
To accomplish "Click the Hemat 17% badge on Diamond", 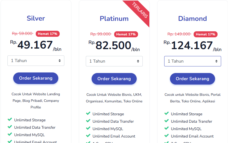I will (205, 34).
